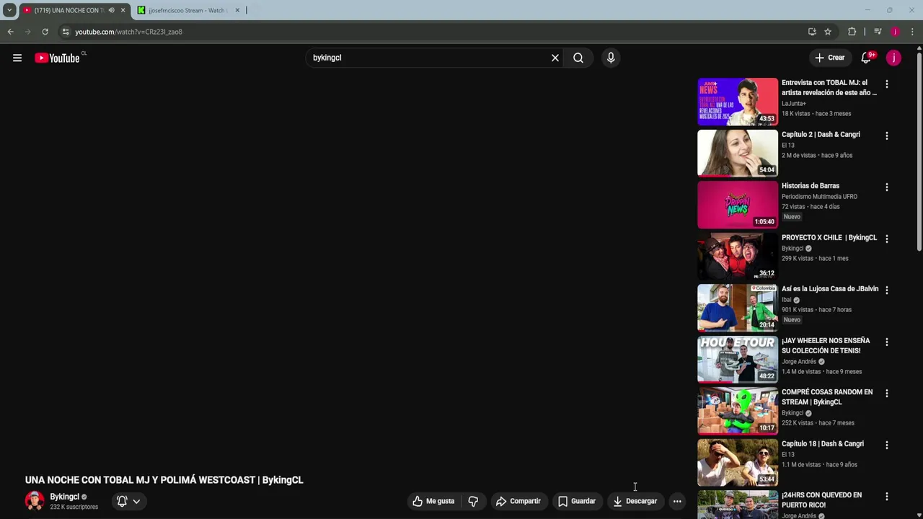Viewport: 923px width, 519px height.
Task: Save the video with Guardar
Action: pyautogui.click(x=577, y=501)
